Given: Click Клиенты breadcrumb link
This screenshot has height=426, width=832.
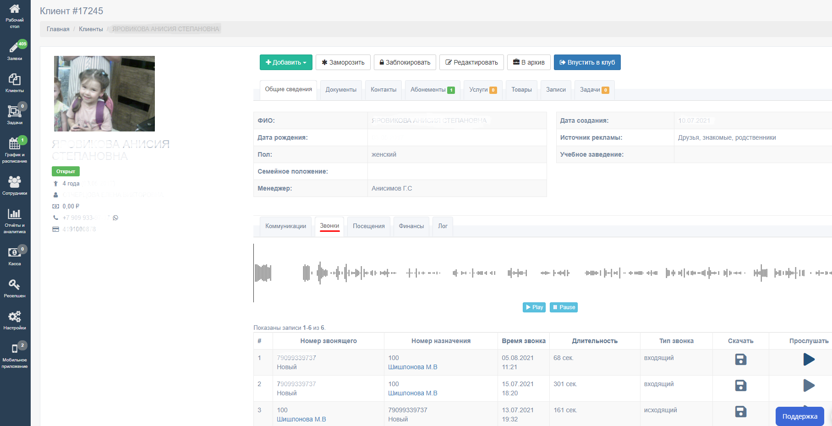Looking at the screenshot, I should pos(91,29).
